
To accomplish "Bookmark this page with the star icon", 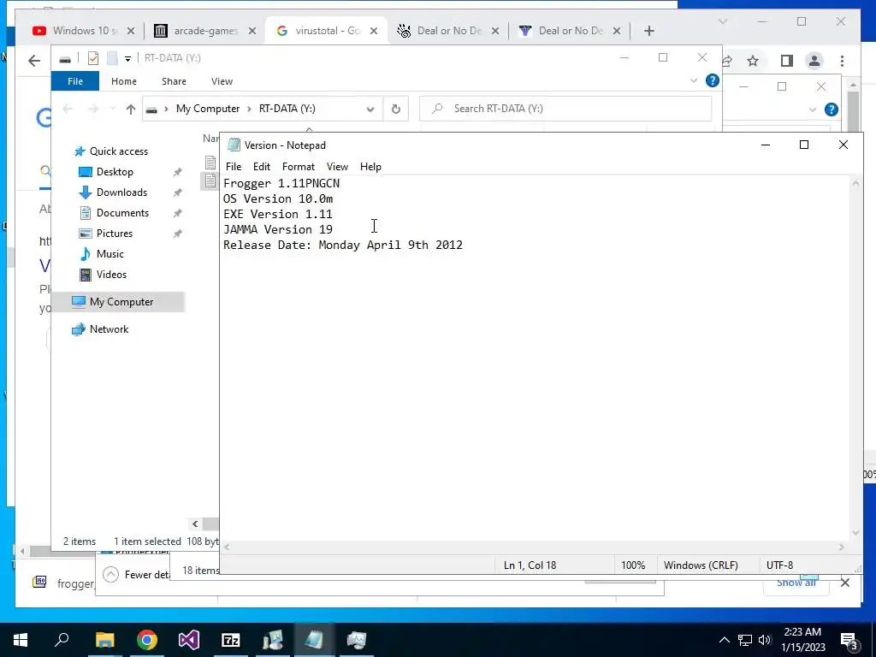I will [753, 61].
